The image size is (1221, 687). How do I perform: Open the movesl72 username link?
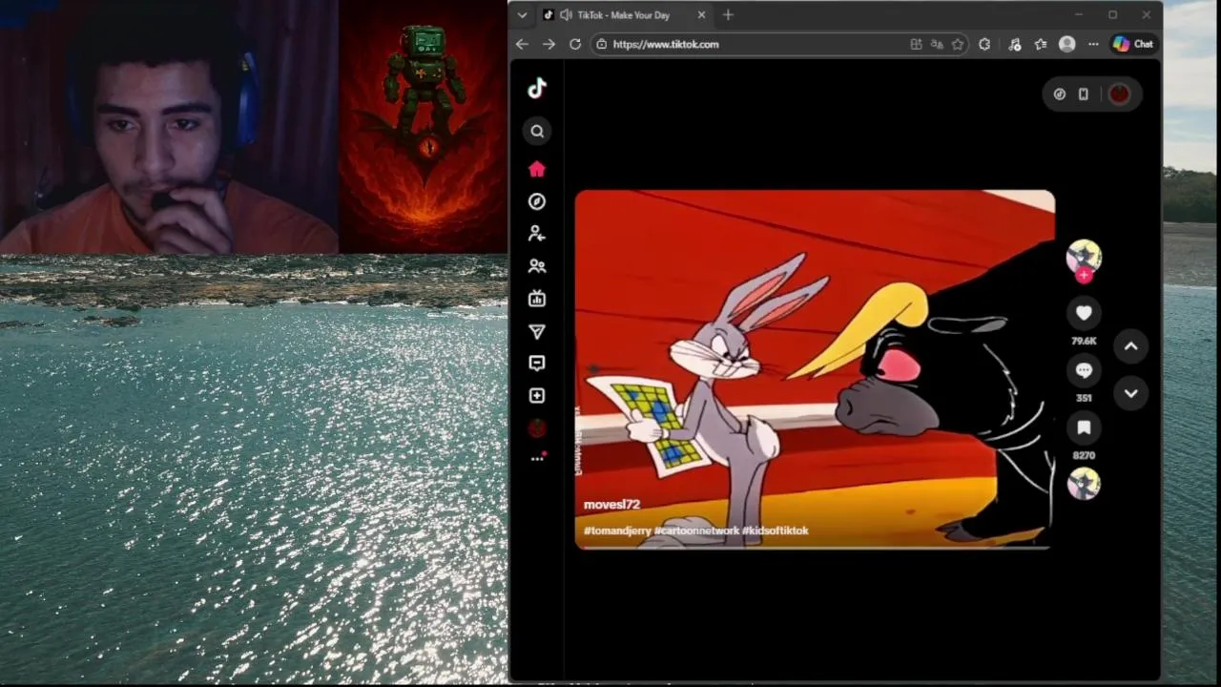pos(611,505)
